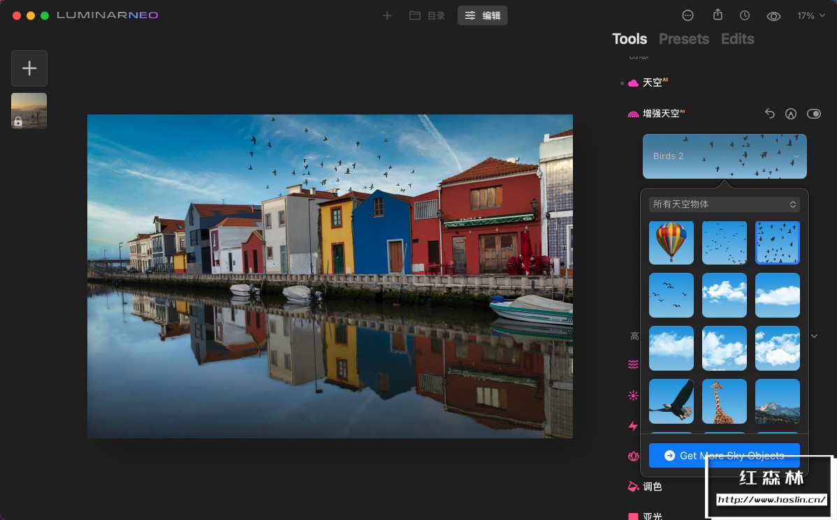Select the giraffe sky object thumbnail

724,401
